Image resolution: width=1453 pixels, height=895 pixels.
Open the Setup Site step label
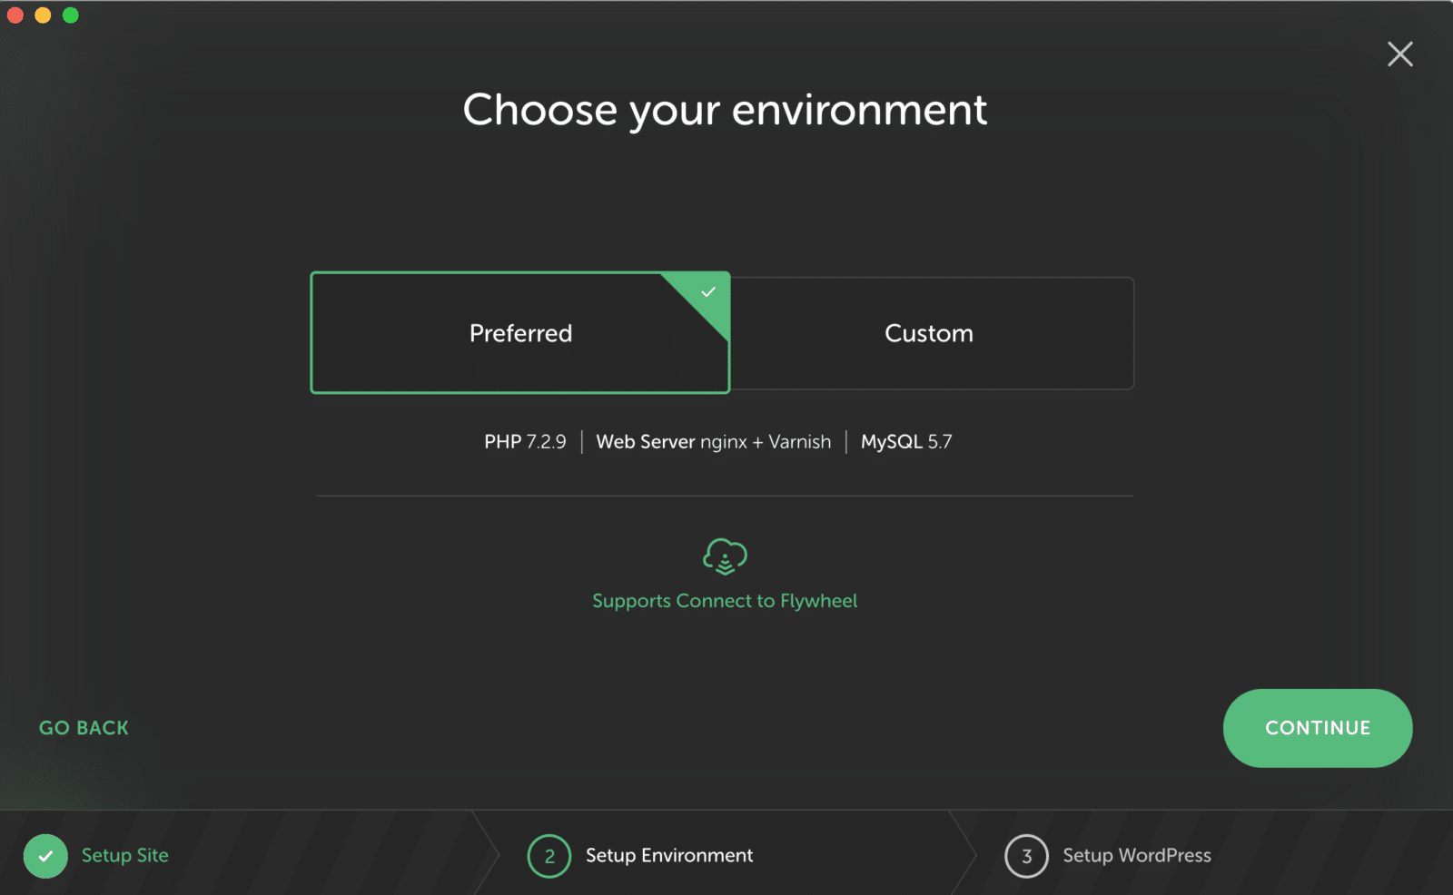[x=125, y=855]
